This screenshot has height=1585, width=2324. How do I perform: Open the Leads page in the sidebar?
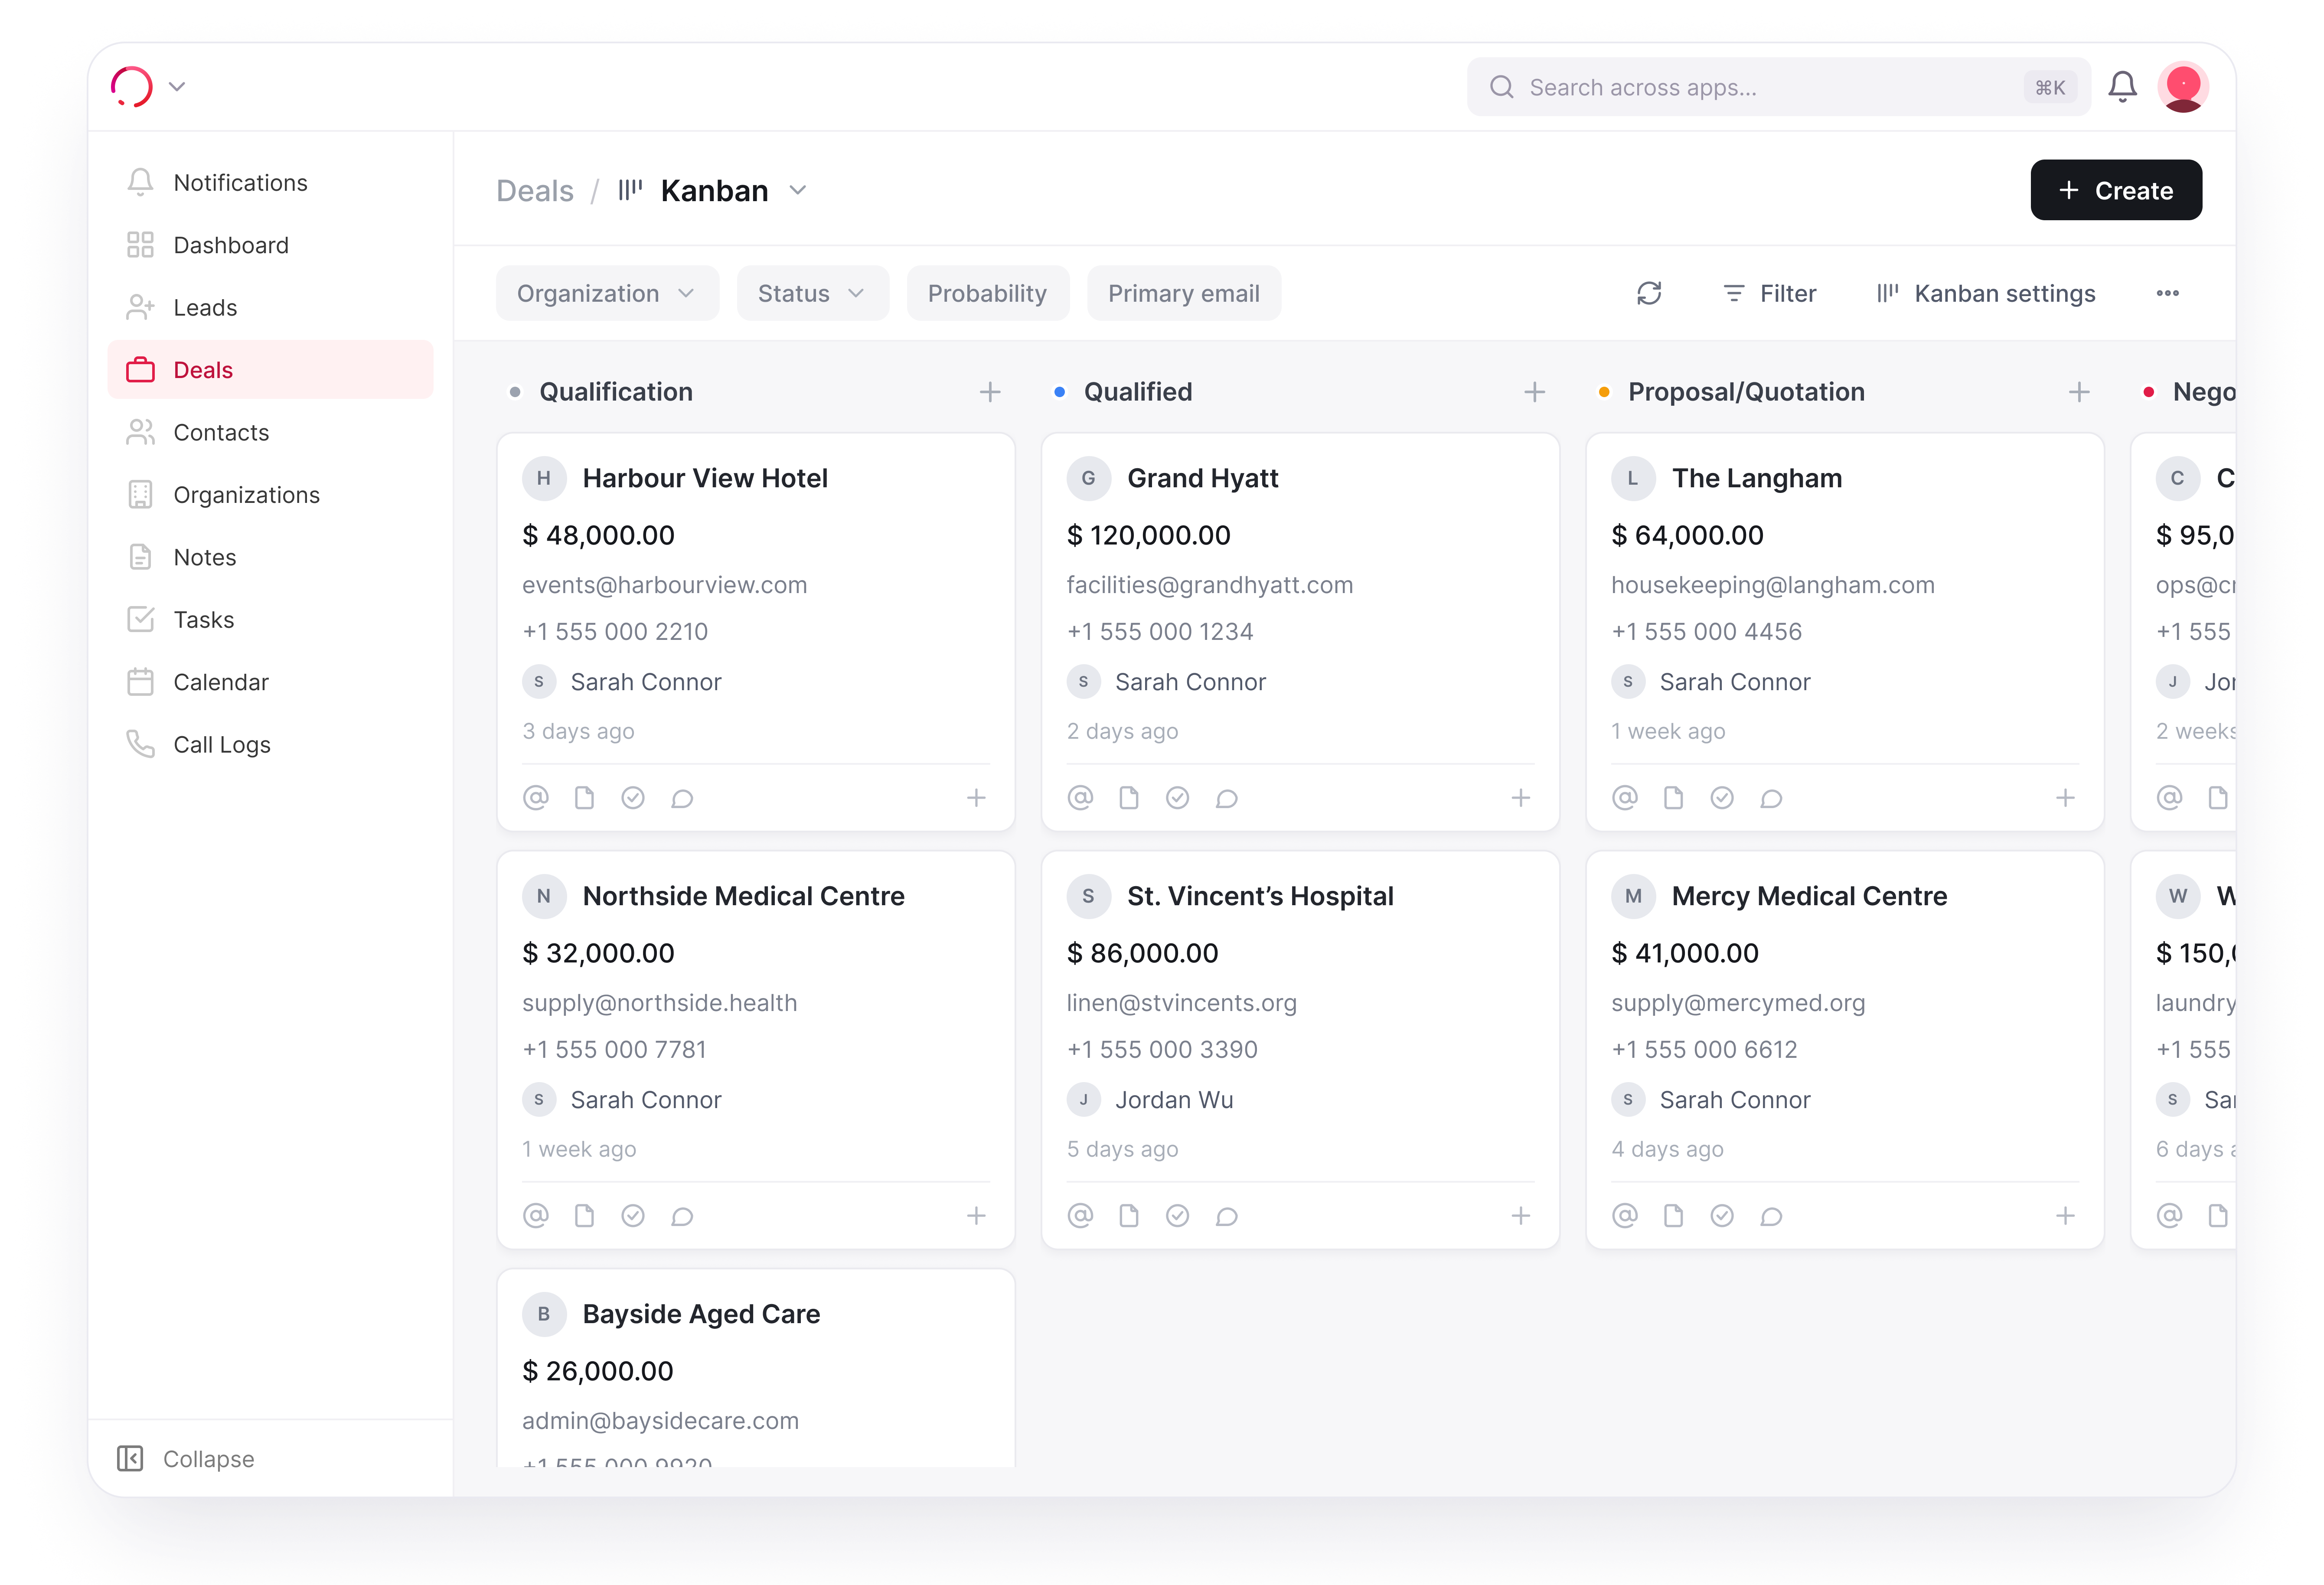(270, 308)
